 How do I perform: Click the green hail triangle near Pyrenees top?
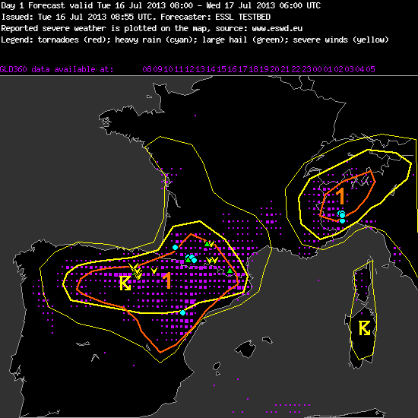tap(207, 244)
